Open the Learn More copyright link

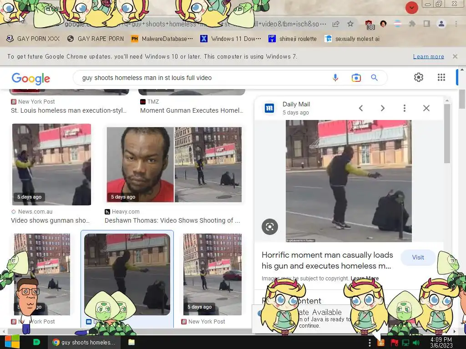click(x=365, y=279)
